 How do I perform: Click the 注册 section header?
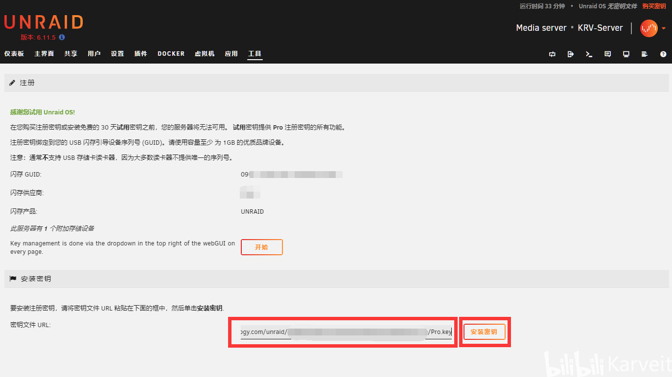click(x=337, y=83)
